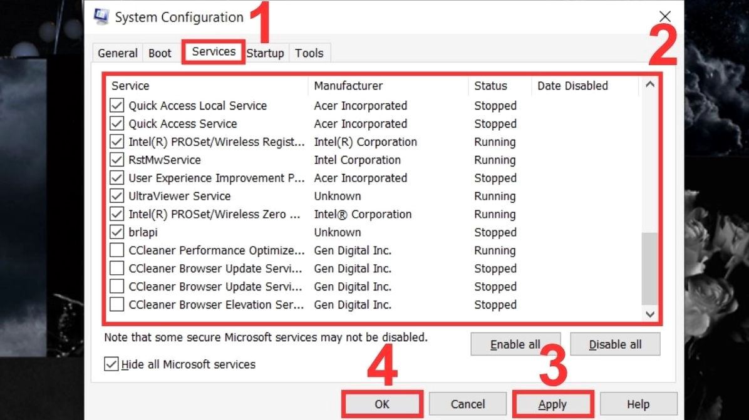Open the Boot tab
Image resolution: width=749 pixels, height=420 pixels.
(x=160, y=53)
